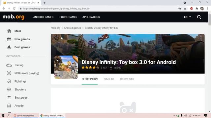Click the Android games breadcrumb link
211x118 pixels.
(x=73, y=28)
